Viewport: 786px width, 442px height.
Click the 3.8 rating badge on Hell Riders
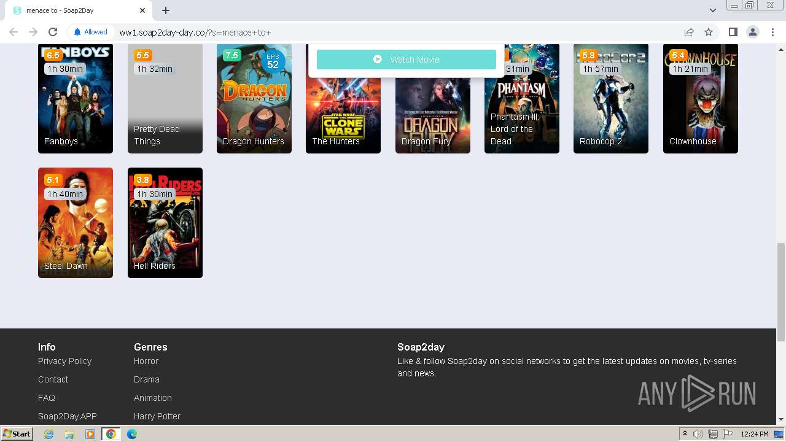click(142, 180)
